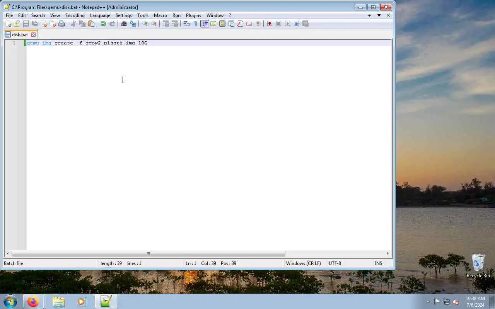495x309 pixels.
Task: Open the Window menu
Action: tap(215, 15)
